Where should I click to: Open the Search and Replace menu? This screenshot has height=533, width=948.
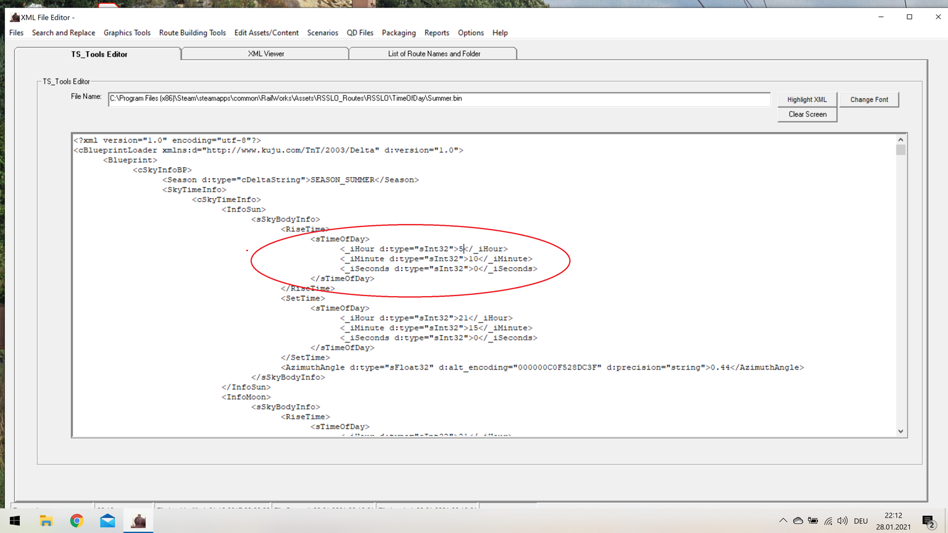(x=64, y=33)
